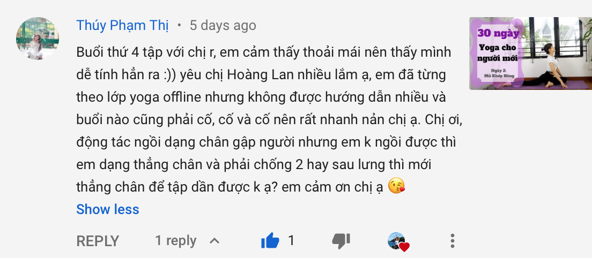Screen dimensions: 592x259
Task: Collapse replies using the up chevron
Action: click(214, 241)
